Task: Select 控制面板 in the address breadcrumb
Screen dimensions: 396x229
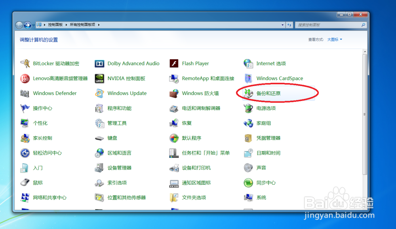Action: (x=55, y=25)
